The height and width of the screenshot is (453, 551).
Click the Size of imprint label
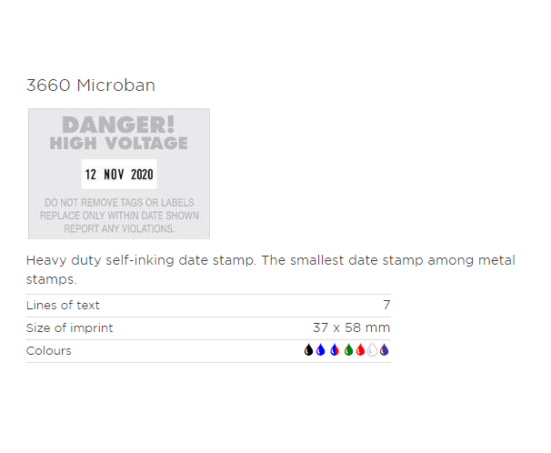(x=70, y=327)
